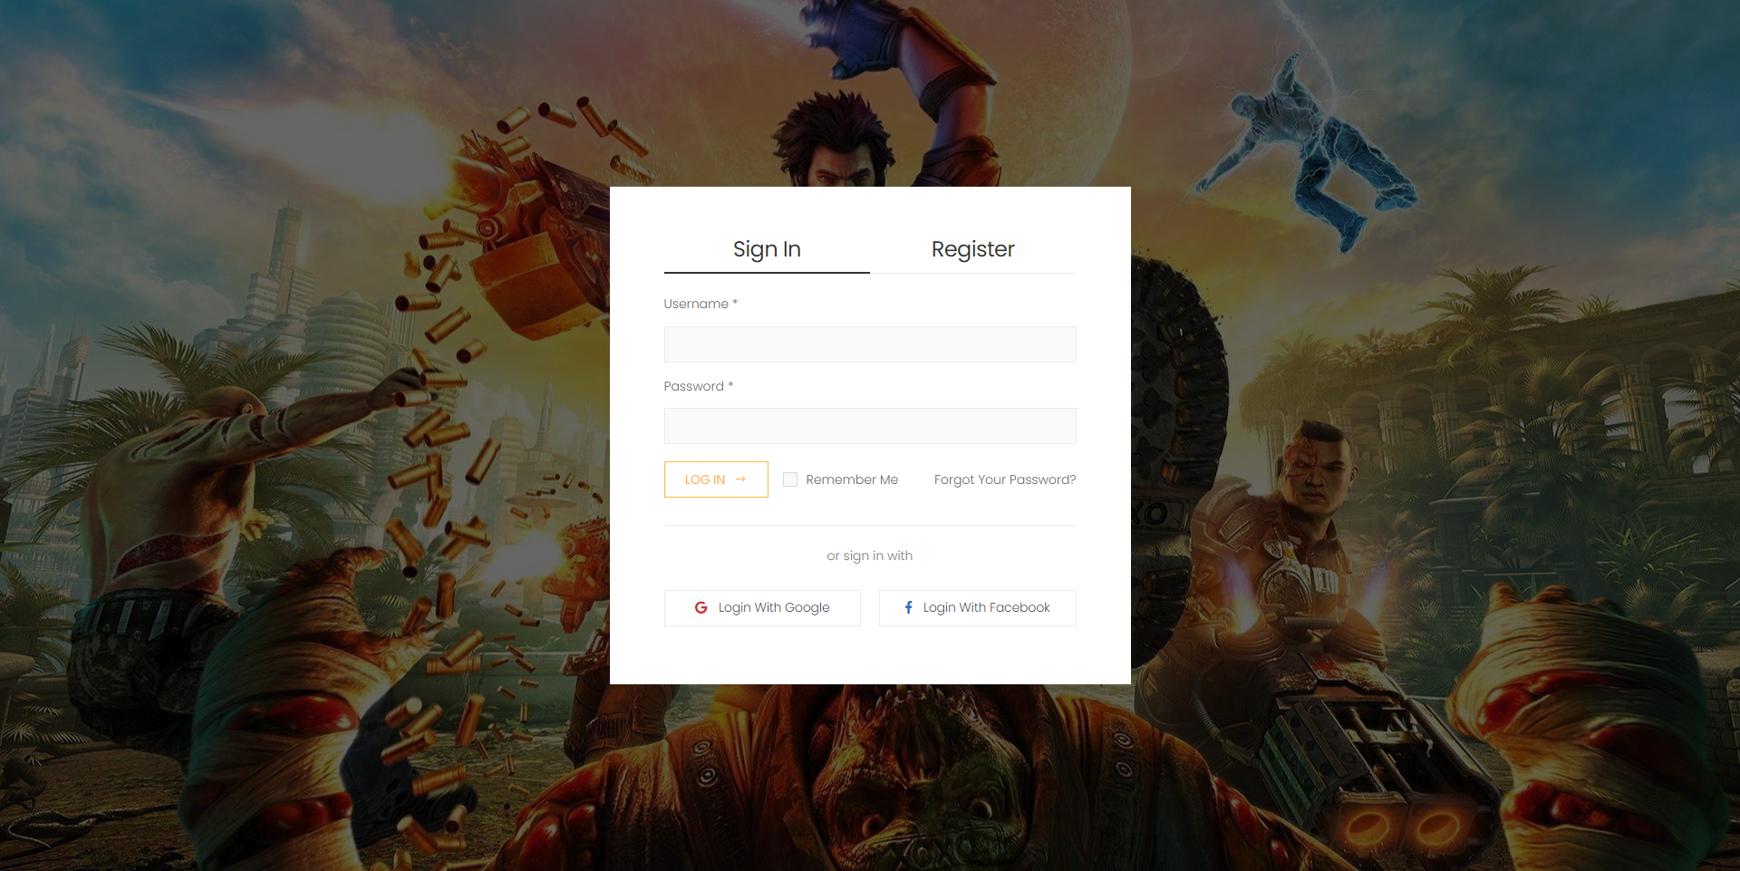Open the Forgot Your Password page
This screenshot has height=871, width=1740.
point(1004,479)
